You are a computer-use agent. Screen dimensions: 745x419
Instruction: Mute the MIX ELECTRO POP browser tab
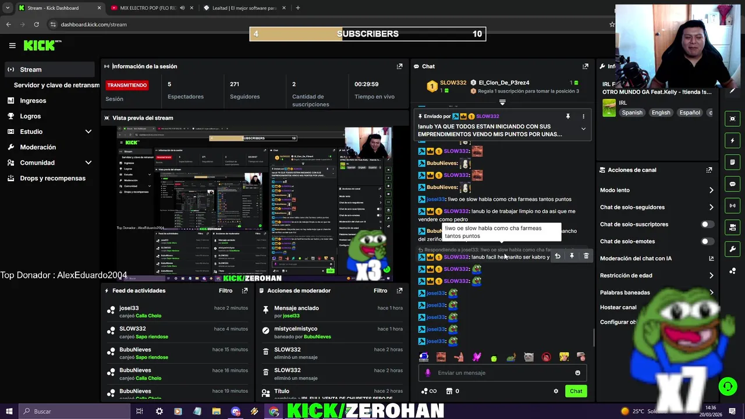[x=183, y=8]
